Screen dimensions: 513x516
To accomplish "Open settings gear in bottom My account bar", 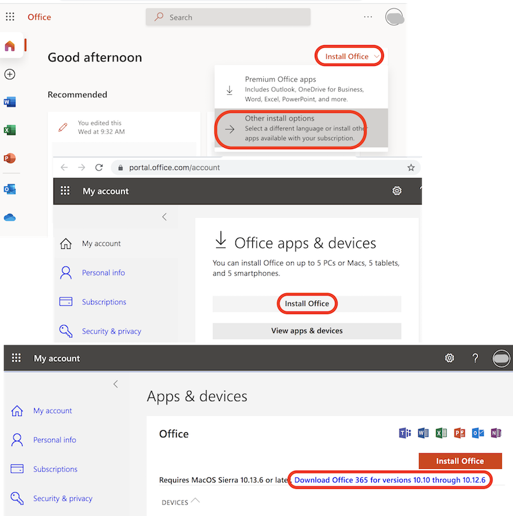I will point(450,358).
